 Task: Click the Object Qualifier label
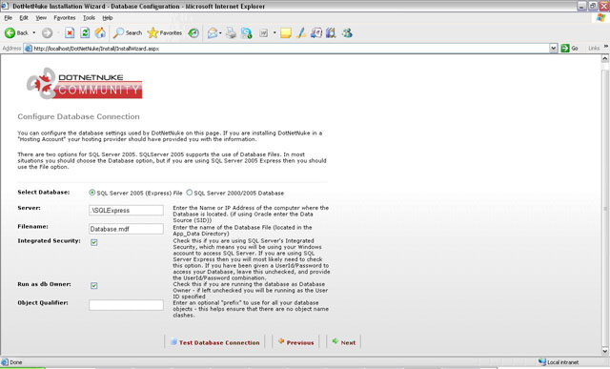tap(43, 302)
